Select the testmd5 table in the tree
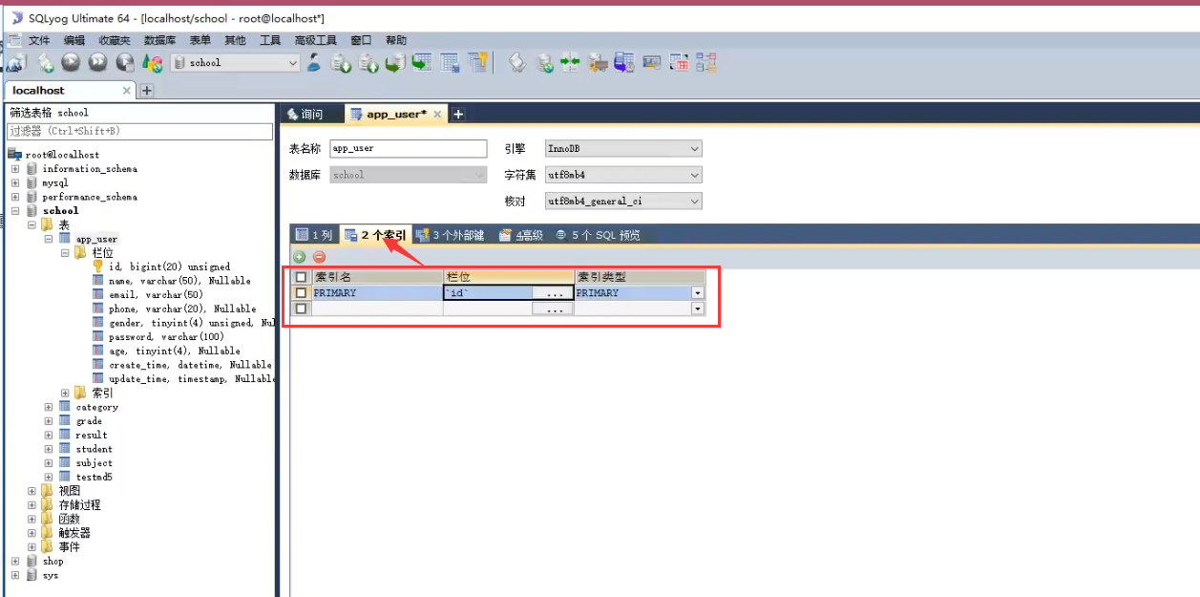The image size is (1200, 597). pos(94,477)
